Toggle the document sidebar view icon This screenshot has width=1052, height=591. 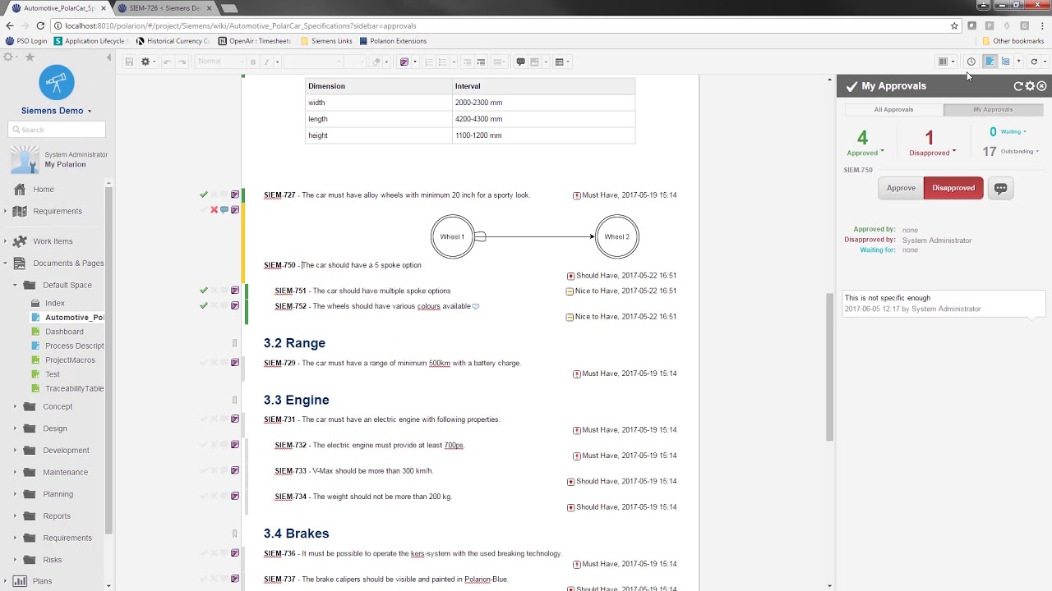[990, 62]
